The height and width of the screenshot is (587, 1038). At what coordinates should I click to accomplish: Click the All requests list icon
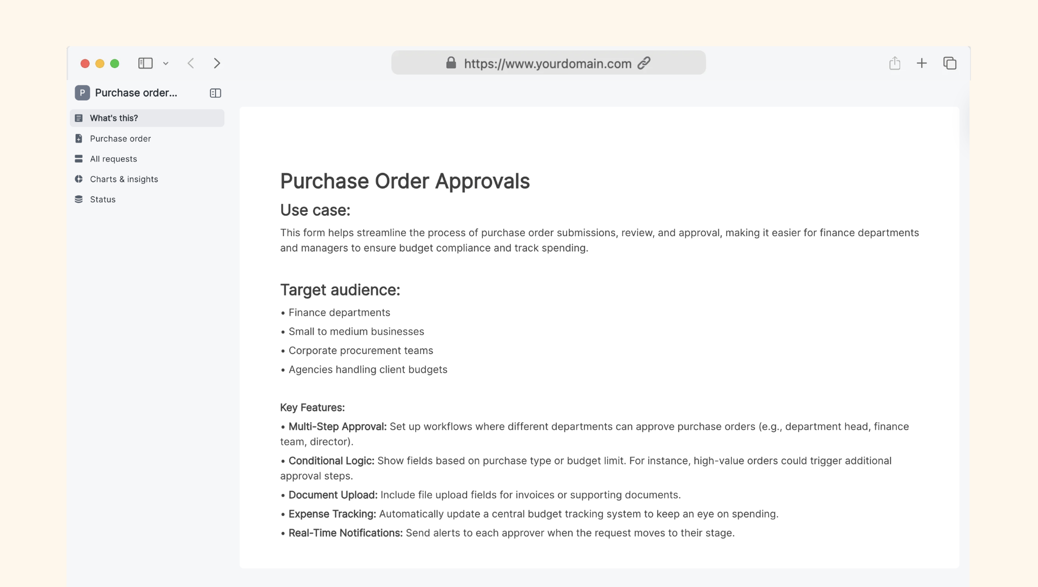79,159
